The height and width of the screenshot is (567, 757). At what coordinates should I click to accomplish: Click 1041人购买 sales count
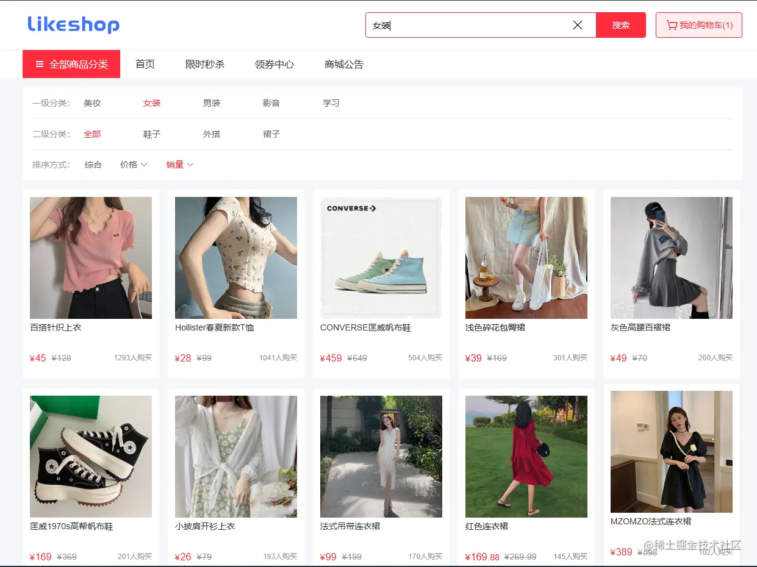click(x=278, y=358)
